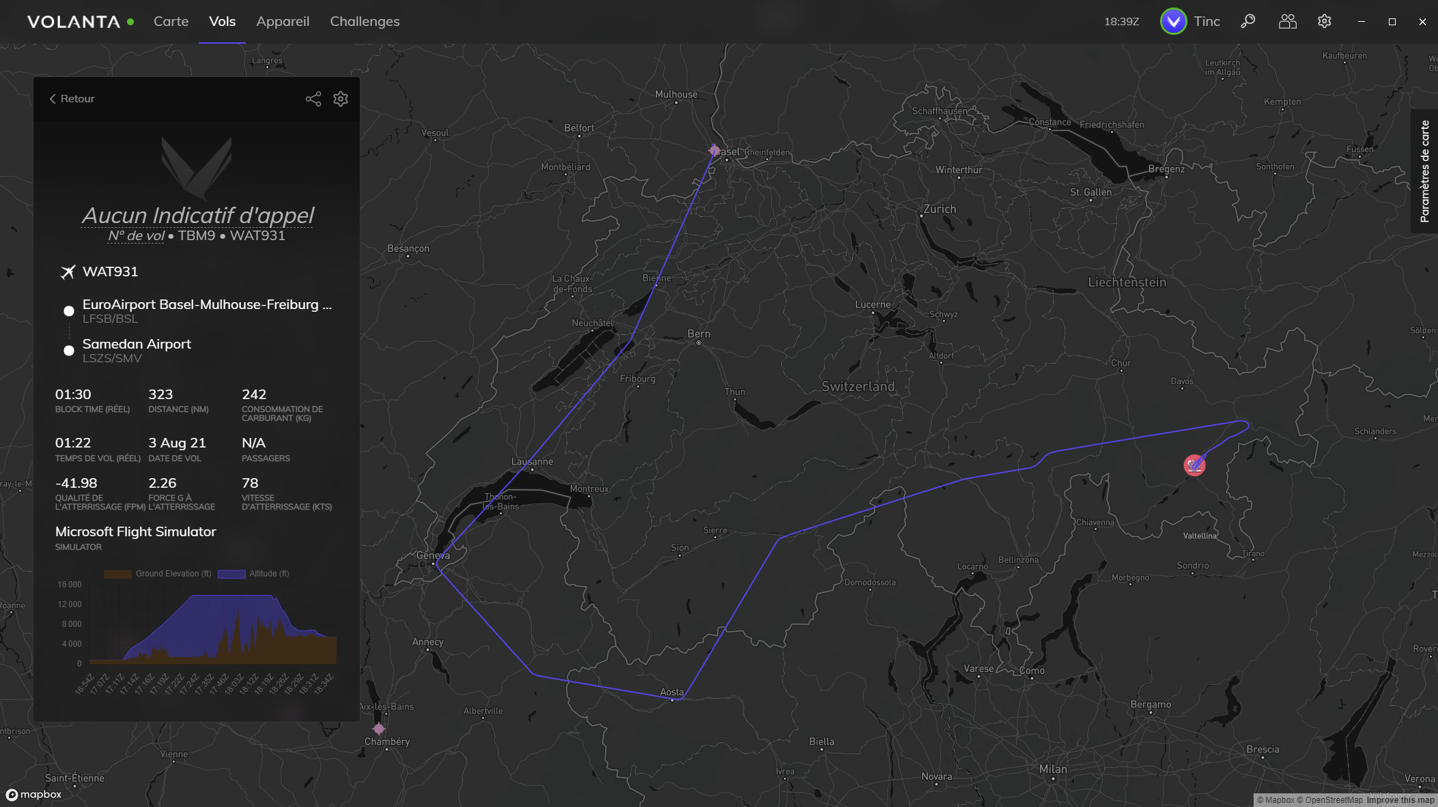
Task: Open the Challenges tab
Action: pyautogui.click(x=365, y=22)
